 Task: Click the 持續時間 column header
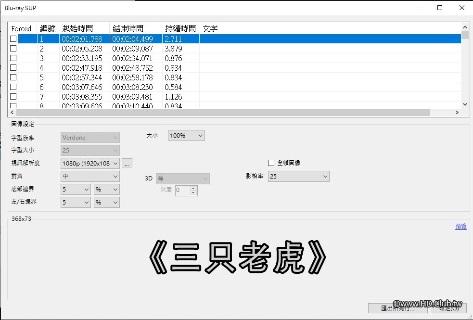pyautogui.click(x=180, y=28)
